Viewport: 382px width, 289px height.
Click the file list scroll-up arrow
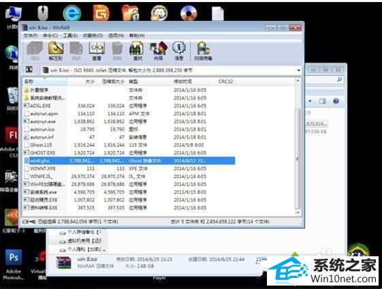coord(298,80)
